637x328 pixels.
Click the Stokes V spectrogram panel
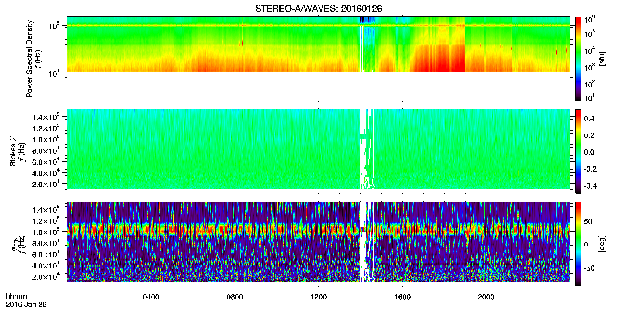318,151
